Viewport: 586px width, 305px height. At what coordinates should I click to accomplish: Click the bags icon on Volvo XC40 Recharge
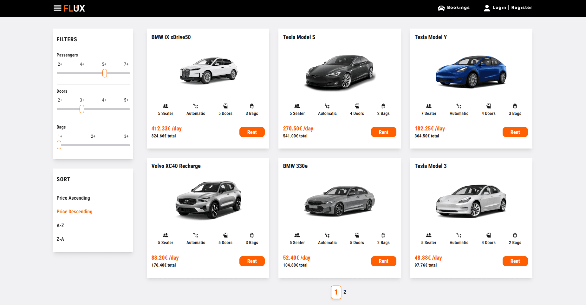tap(252, 235)
